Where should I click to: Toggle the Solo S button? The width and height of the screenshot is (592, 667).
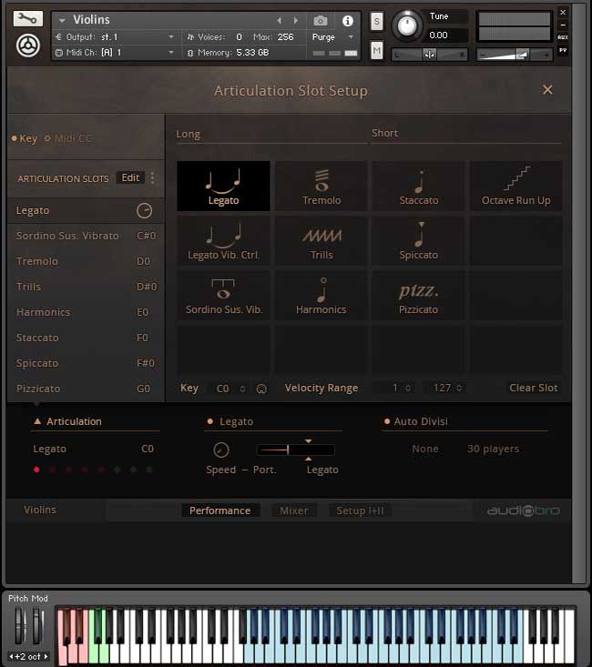376,21
